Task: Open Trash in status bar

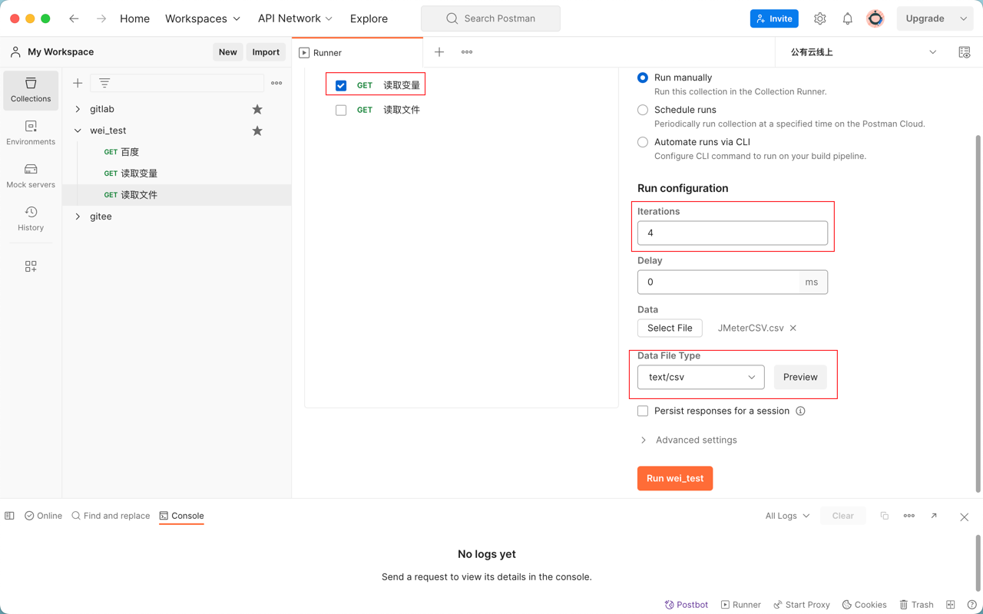Action: coord(917,605)
